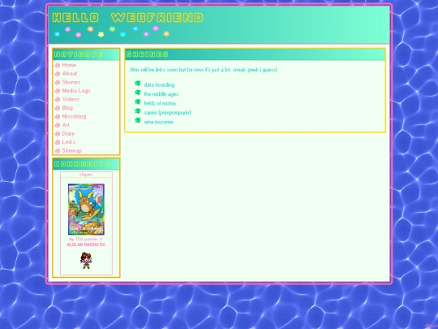438x329 pixels.
Task: Click the spiral icon beside Microblog
Action: 58,117
